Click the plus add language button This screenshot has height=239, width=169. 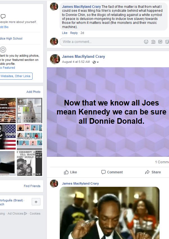[x=36, y=202]
